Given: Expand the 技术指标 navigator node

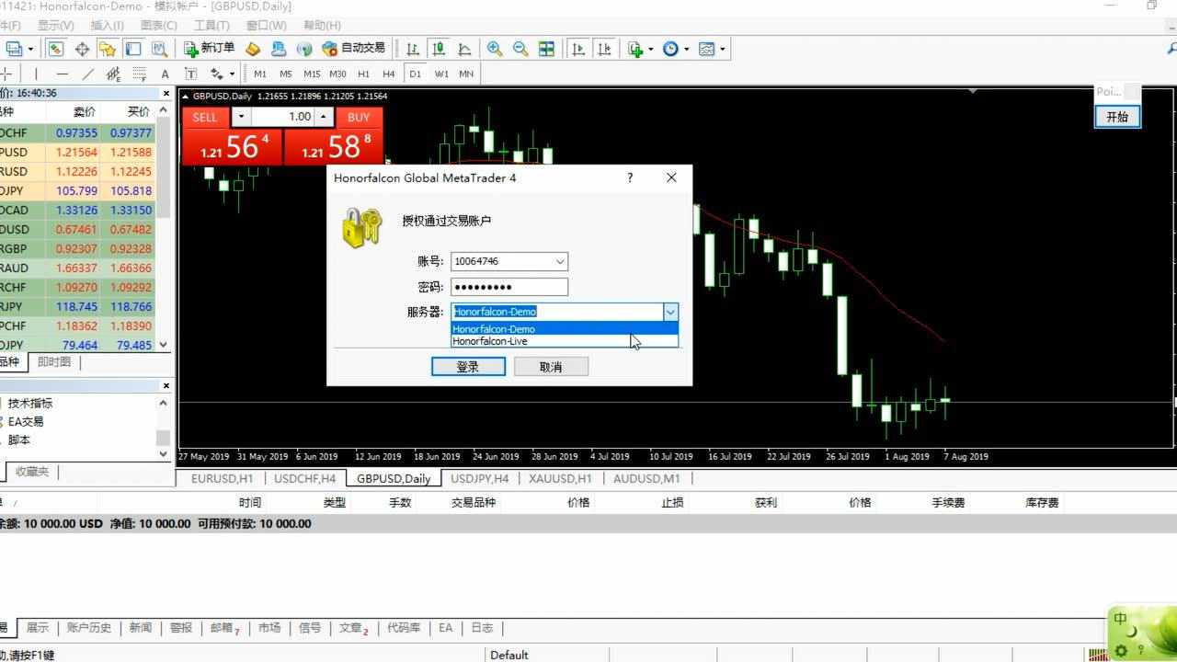Looking at the screenshot, I should 30,403.
